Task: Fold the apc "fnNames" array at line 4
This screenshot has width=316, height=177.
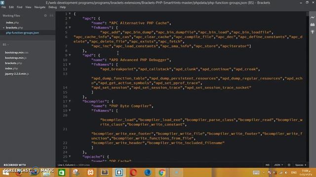Action: pos(70,28)
